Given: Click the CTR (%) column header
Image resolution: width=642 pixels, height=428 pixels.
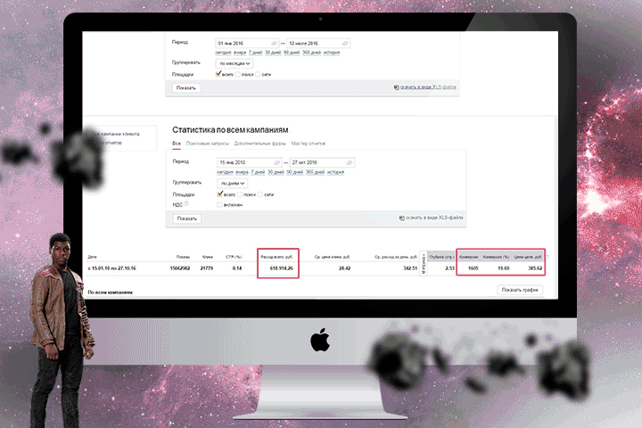Looking at the screenshot, I should point(234,257).
